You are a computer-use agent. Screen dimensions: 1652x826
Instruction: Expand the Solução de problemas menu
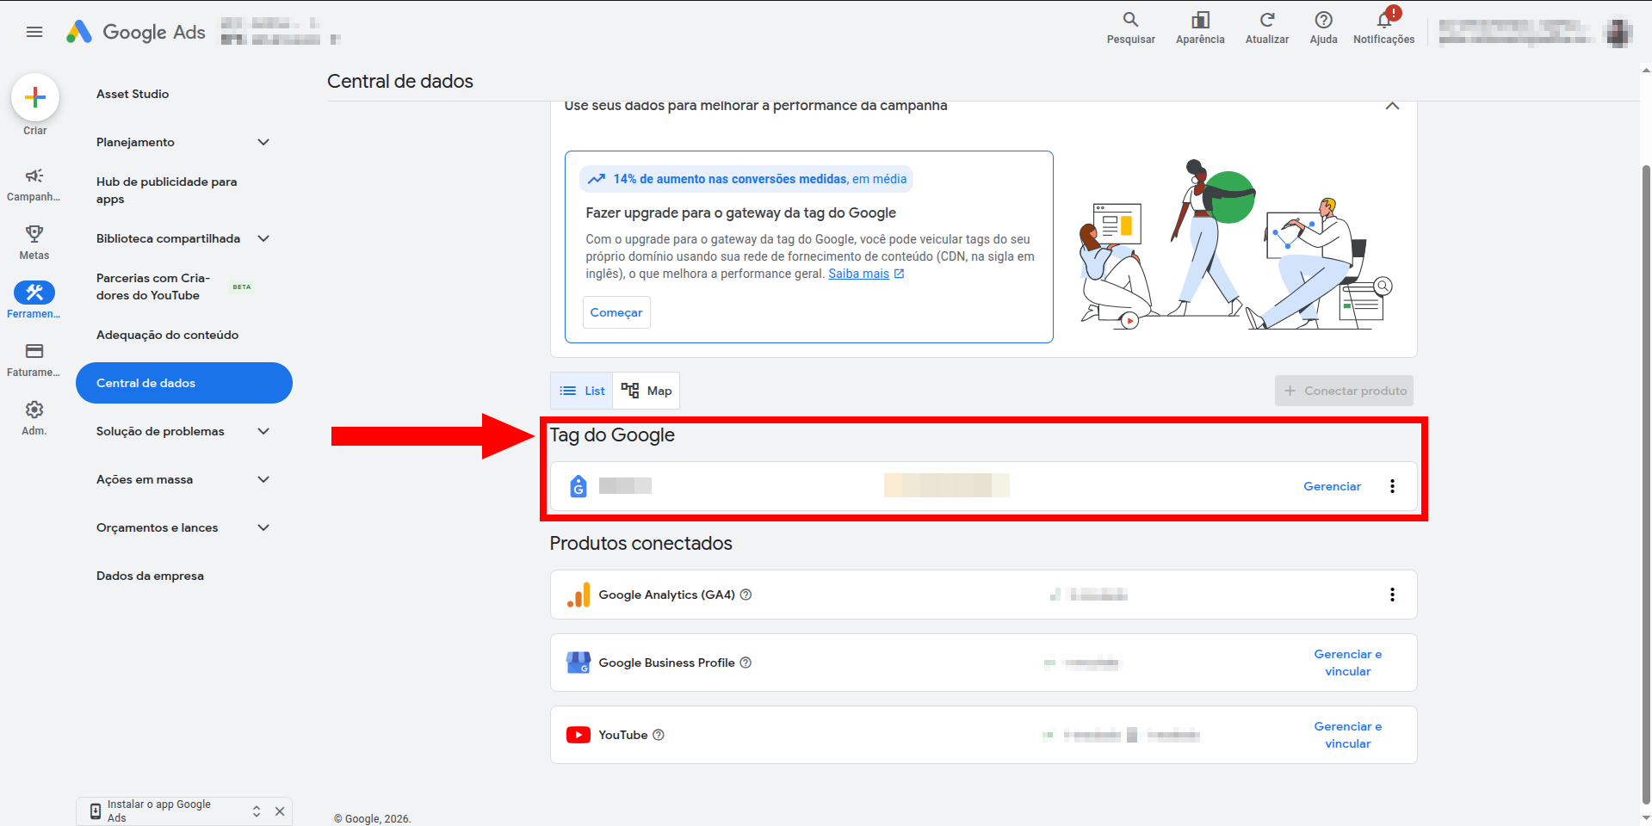[263, 431]
